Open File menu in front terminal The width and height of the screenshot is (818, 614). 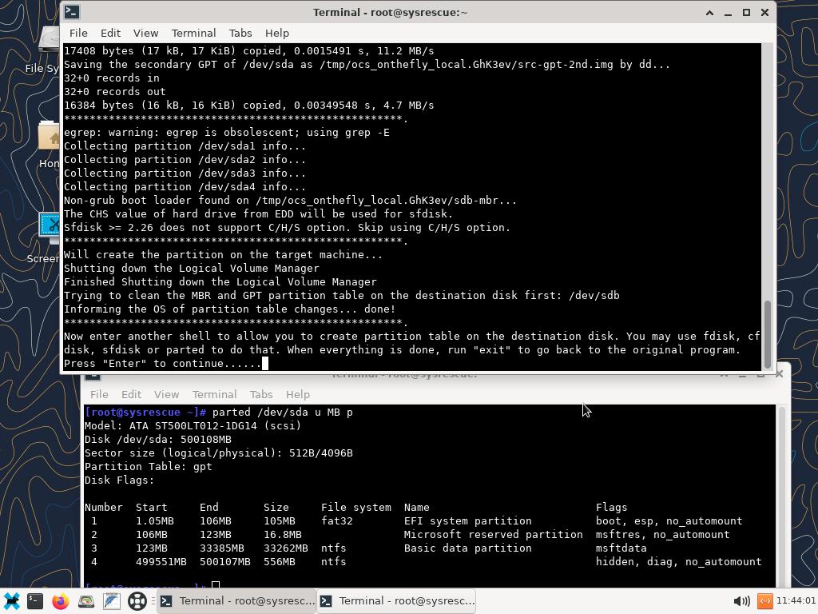click(x=78, y=33)
